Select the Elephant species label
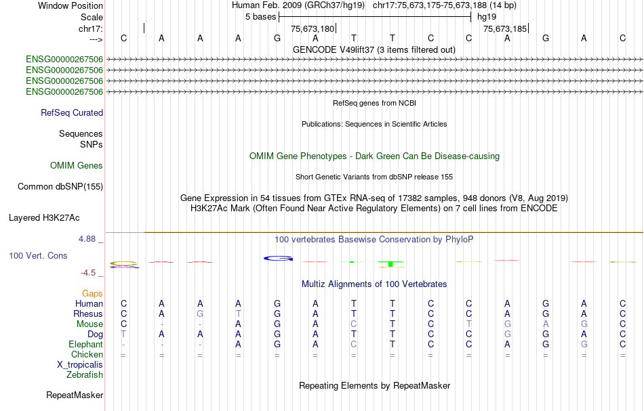Image resolution: width=644 pixels, height=411 pixels. 85,345
